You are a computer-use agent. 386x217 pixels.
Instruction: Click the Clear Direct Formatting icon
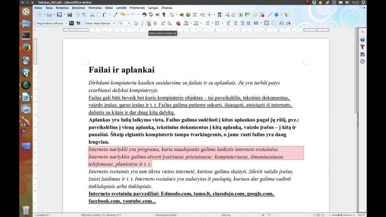pyautogui.click(x=178, y=23)
